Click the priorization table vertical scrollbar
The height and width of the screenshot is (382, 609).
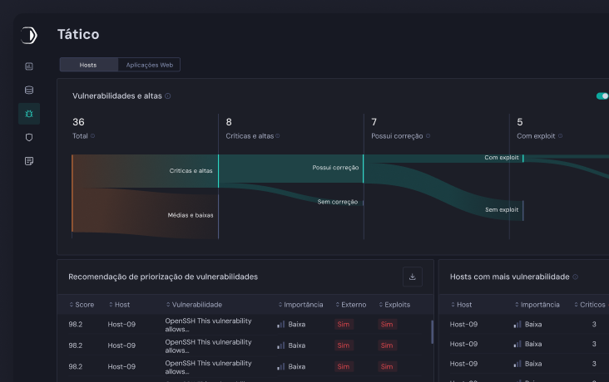coord(432,331)
